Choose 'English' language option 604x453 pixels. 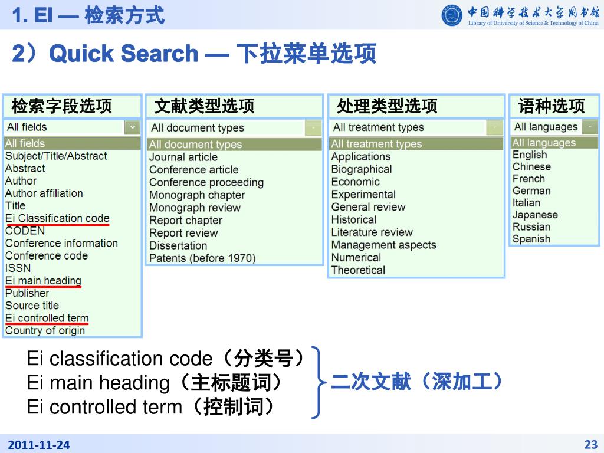(530, 155)
